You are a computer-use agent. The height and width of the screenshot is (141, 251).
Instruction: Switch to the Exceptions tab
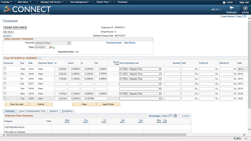(x=67, y=111)
